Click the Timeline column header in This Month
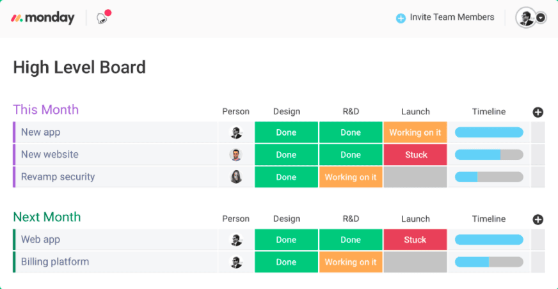Viewport: 558px width, 289px height. tap(489, 112)
